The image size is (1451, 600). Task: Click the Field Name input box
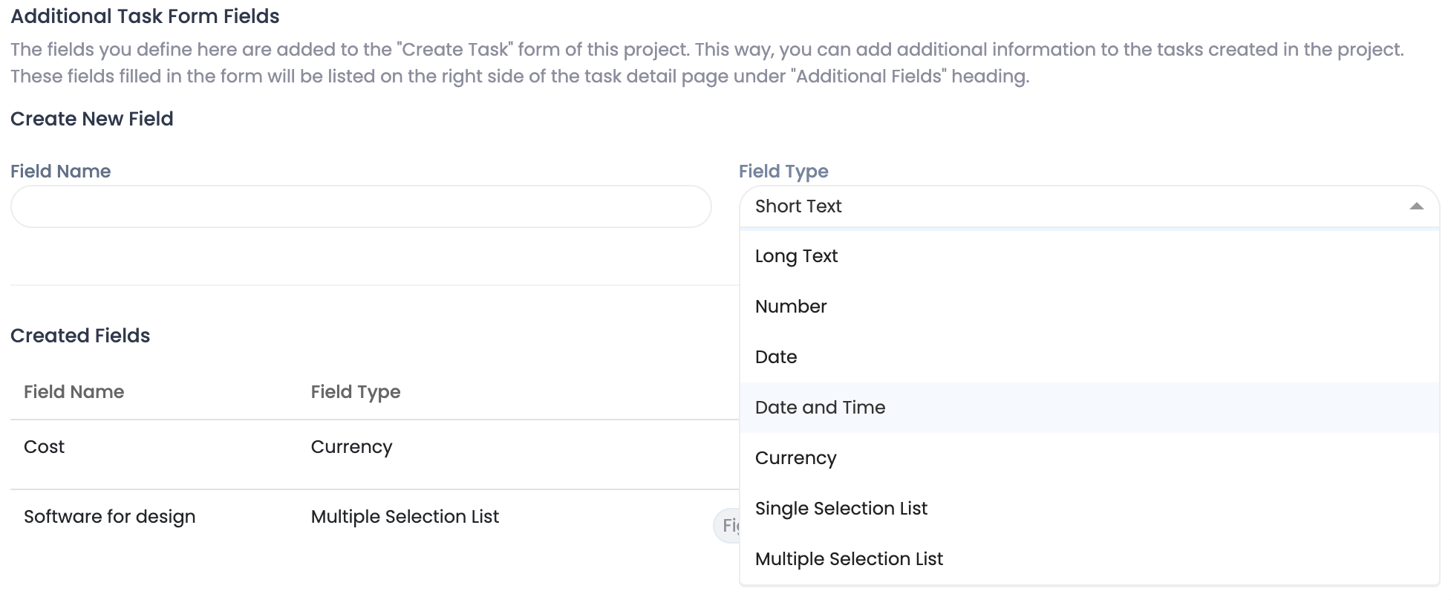pyautogui.click(x=361, y=206)
